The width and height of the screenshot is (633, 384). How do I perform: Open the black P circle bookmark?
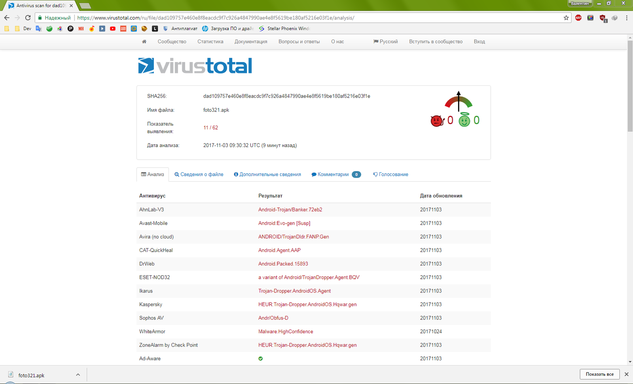coord(70,28)
